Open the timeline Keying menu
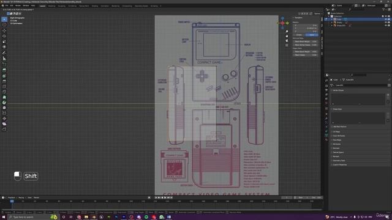Viewport: 392px width, 220px height. [x=21, y=197]
